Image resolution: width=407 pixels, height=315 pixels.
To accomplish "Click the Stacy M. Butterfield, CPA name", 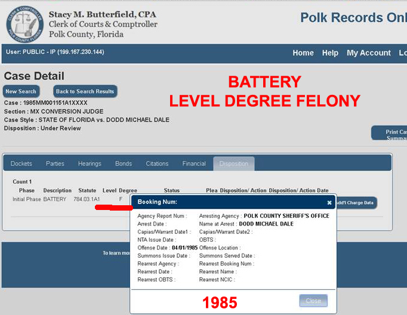I will [x=102, y=14].
